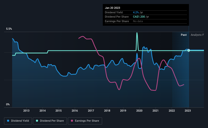Click the 2023 x-axis label

pyautogui.click(x=188, y=111)
